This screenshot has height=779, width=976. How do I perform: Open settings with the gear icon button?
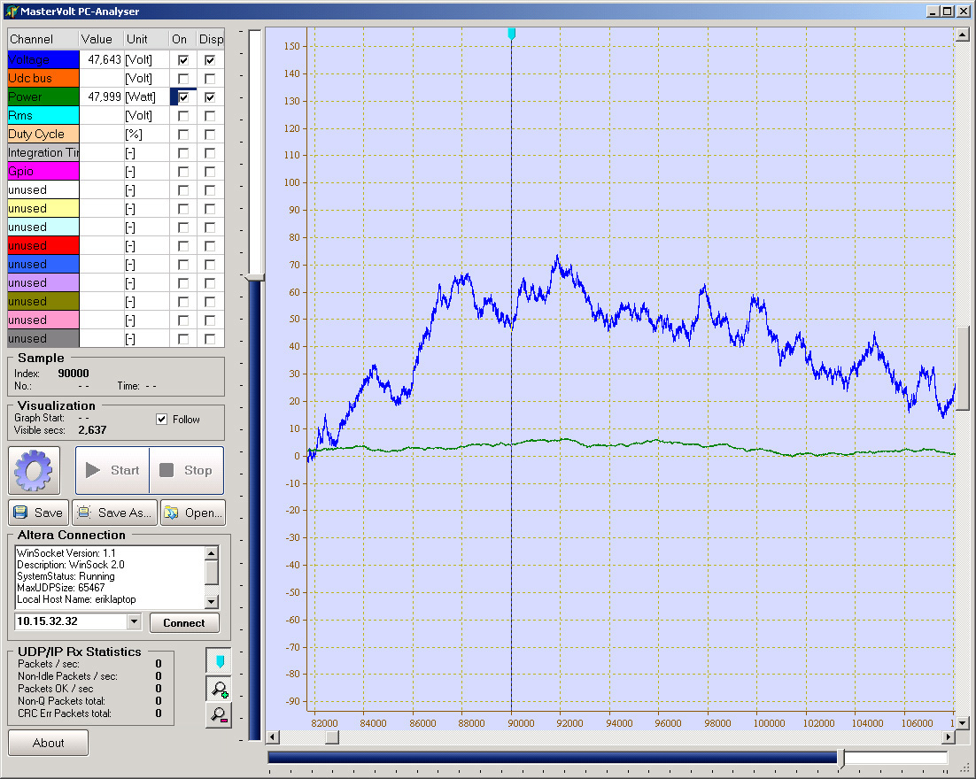[35, 470]
